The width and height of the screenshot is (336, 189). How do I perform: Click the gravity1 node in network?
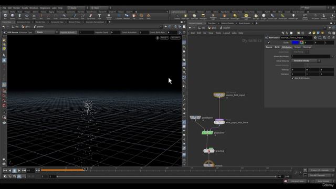tap(209, 151)
